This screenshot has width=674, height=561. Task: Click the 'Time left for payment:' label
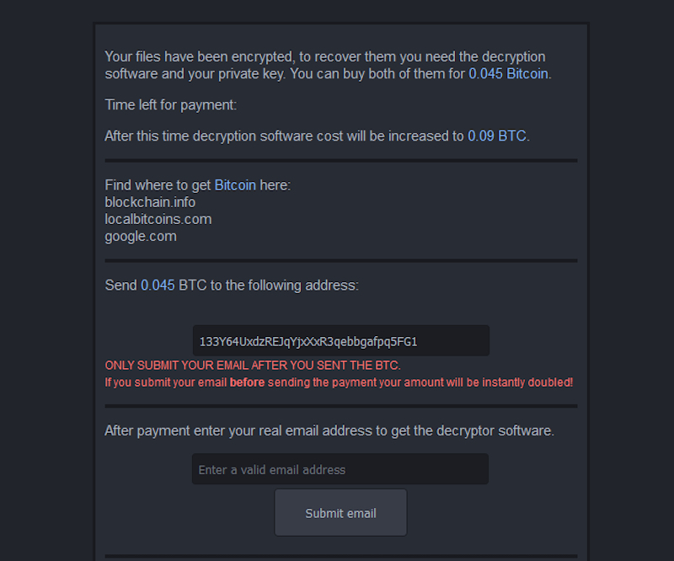pyautogui.click(x=171, y=105)
